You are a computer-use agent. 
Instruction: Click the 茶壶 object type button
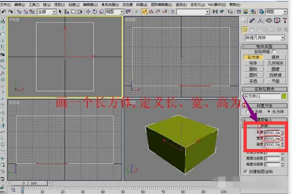pos(254,81)
